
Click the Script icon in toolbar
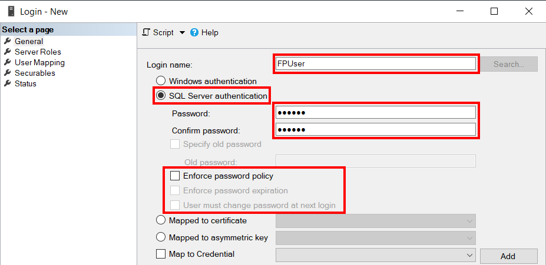tap(146, 32)
